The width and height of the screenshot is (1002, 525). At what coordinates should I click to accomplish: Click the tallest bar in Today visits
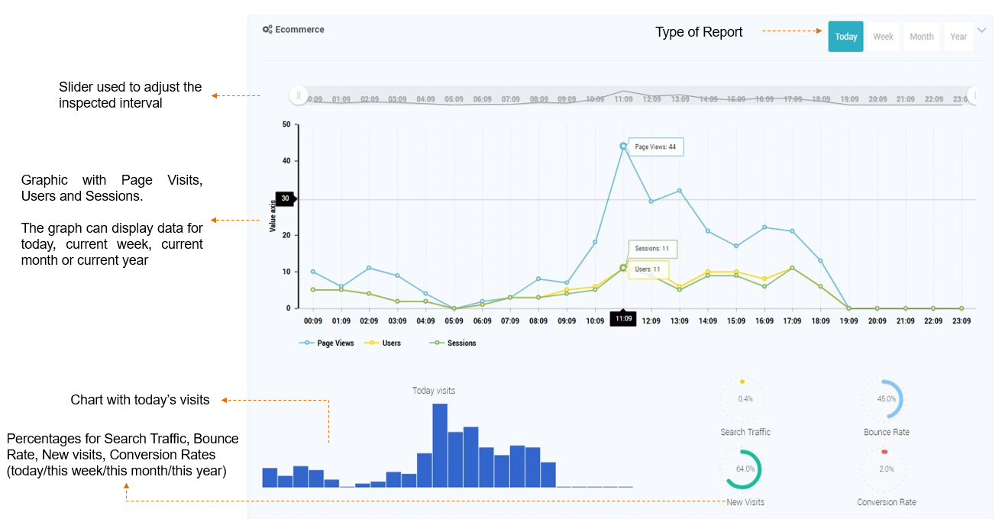point(440,445)
